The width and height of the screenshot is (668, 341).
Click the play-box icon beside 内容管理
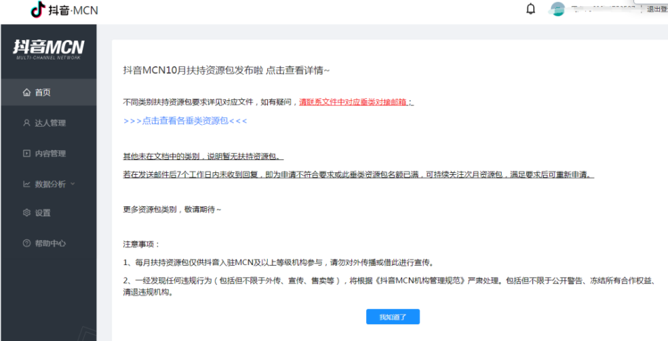pos(27,153)
